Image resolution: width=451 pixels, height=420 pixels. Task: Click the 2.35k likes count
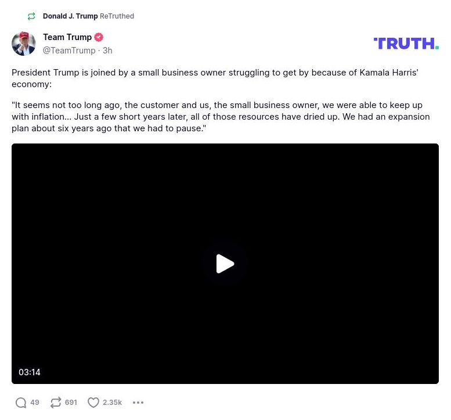(112, 403)
